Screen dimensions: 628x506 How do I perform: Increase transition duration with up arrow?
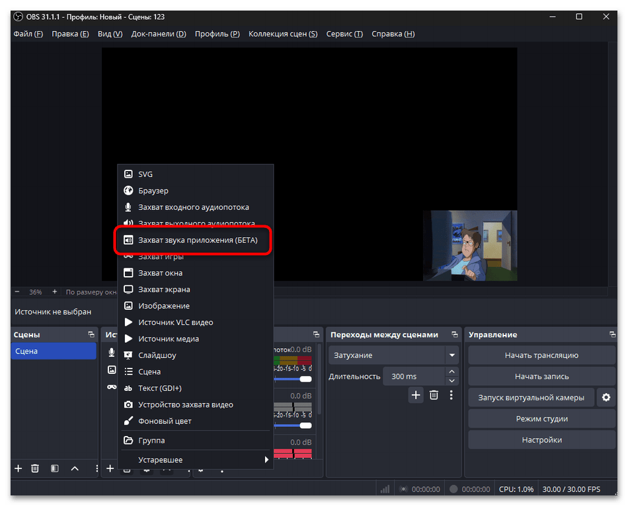tap(451, 372)
